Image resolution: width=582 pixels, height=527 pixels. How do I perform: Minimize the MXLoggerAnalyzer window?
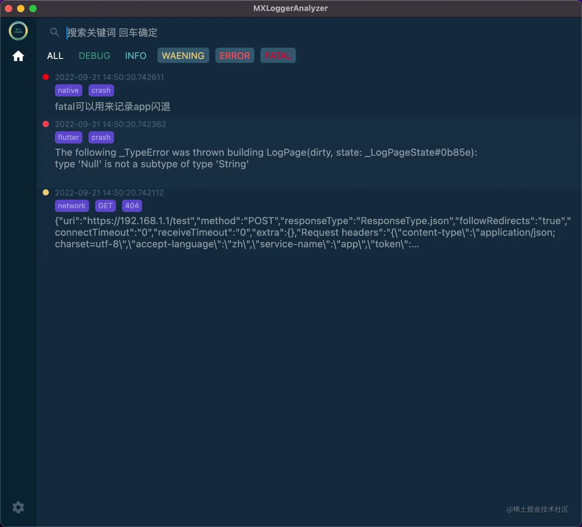coord(21,8)
